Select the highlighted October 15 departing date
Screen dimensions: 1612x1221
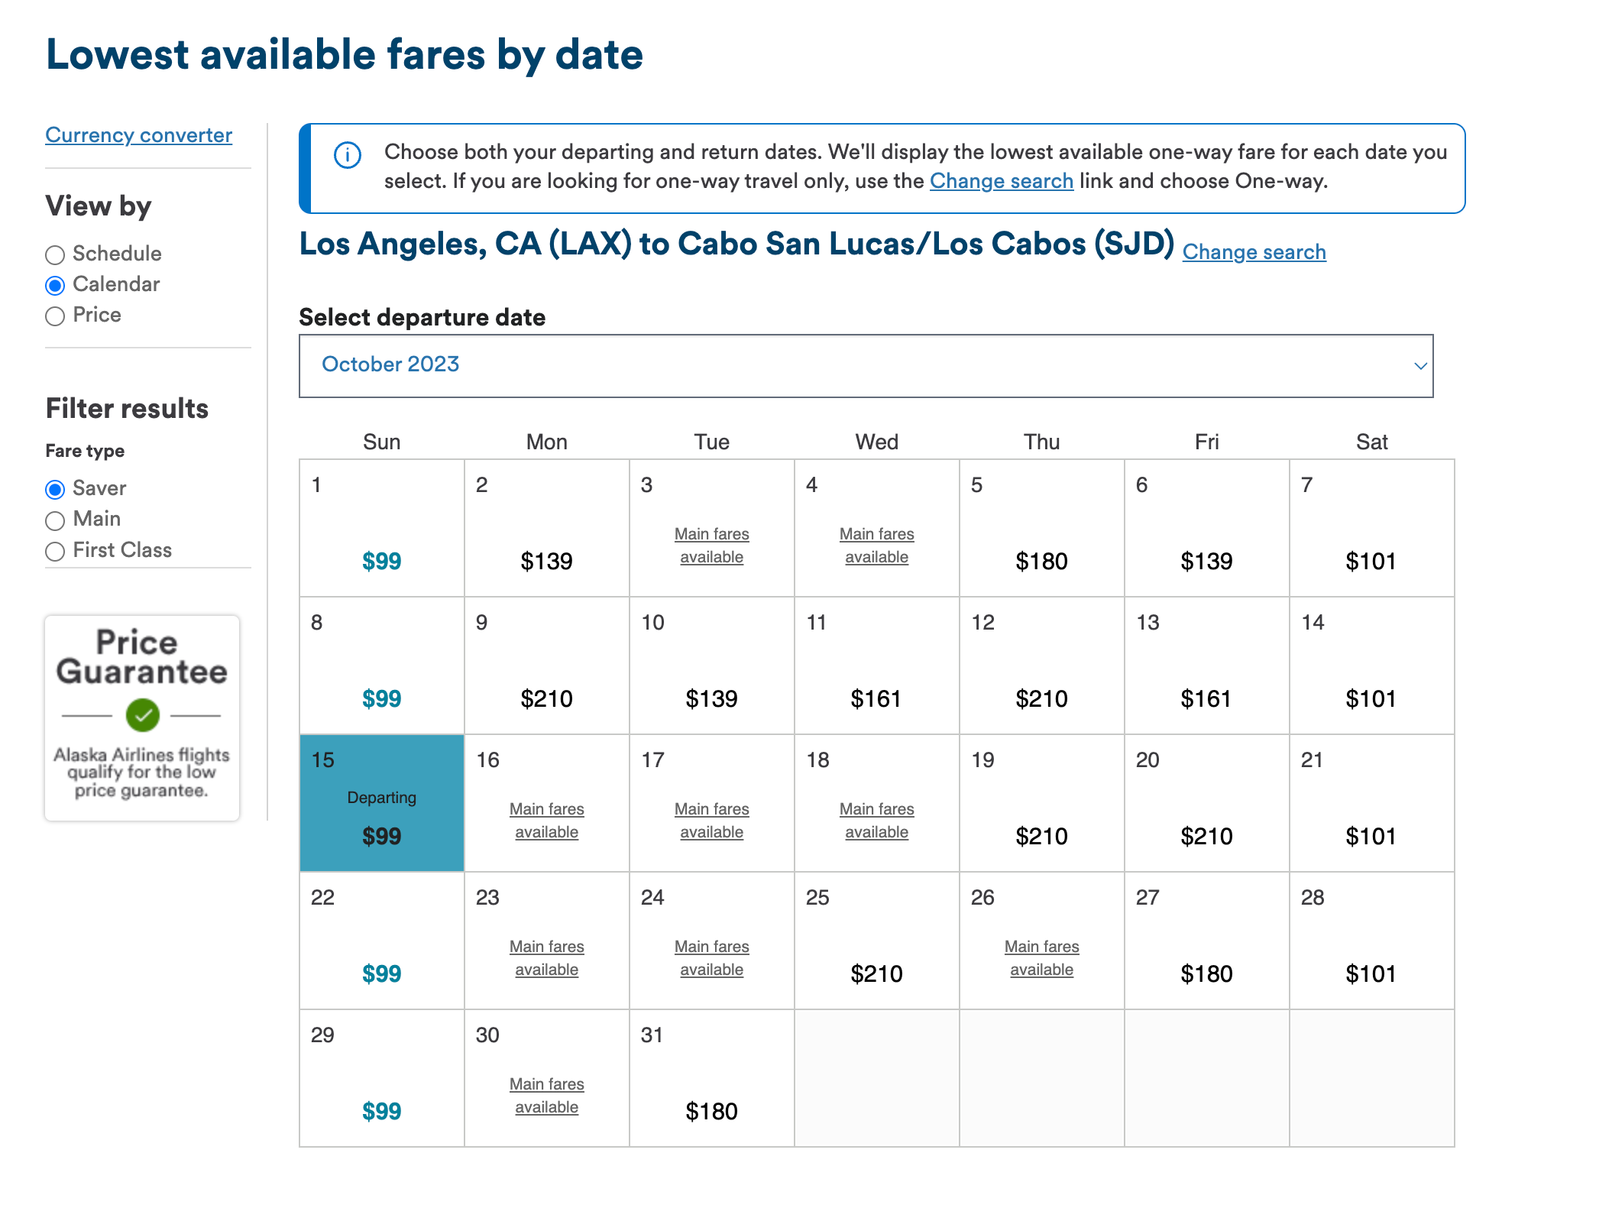click(x=381, y=804)
